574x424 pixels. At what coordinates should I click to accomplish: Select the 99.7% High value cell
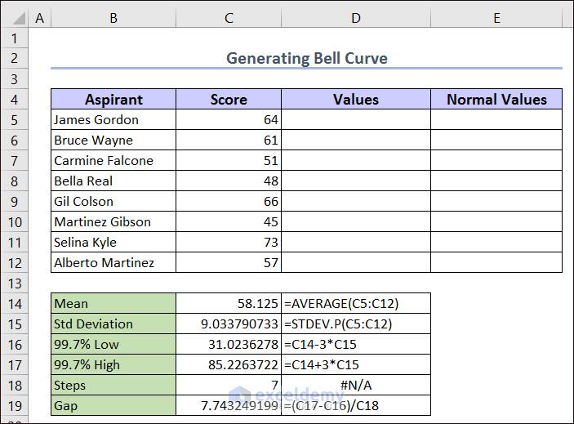[x=229, y=364]
